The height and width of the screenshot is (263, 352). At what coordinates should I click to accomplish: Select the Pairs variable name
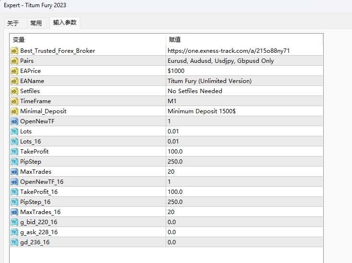click(x=27, y=61)
